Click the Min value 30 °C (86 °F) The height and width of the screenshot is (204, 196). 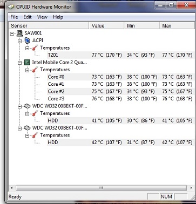click(141, 120)
